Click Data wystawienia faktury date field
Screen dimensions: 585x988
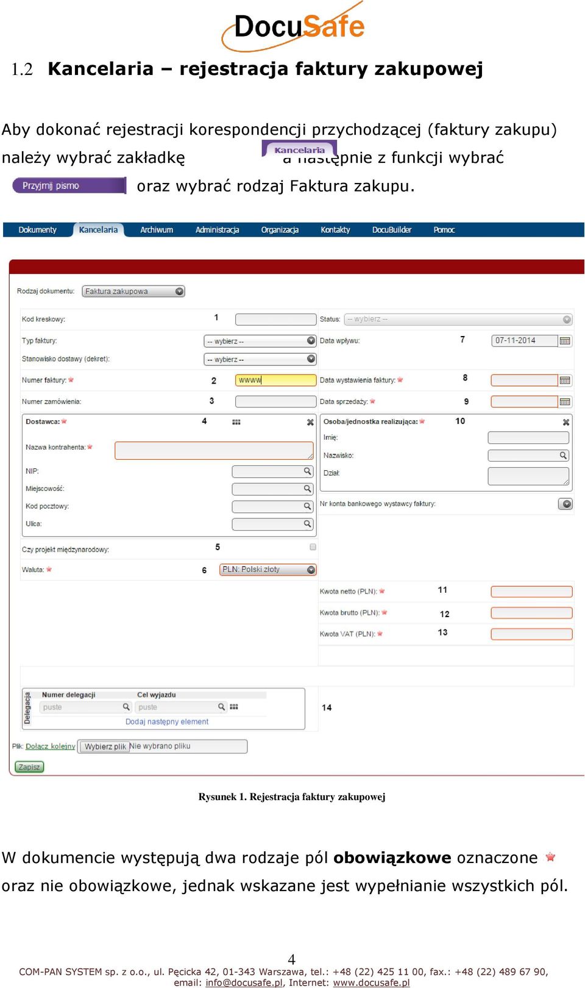tap(525, 381)
